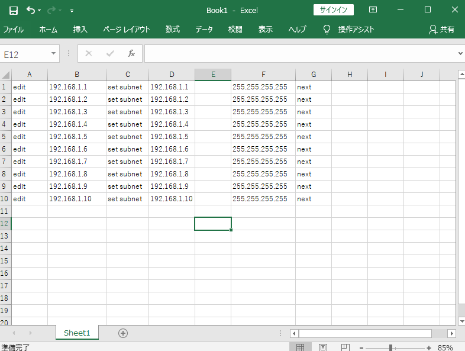Image resolution: width=465 pixels, height=351 pixels.
Task: Click the Save icon in title bar
Action: [x=13, y=10]
